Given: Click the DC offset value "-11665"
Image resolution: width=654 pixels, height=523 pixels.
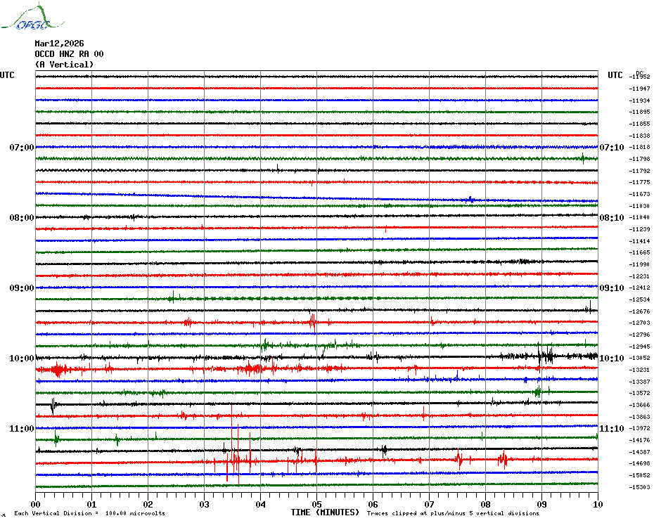Looking at the screenshot, I should (x=640, y=253).
